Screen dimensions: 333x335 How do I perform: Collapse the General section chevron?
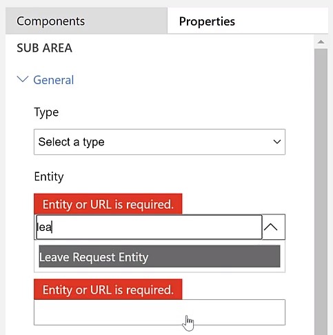pyautogui.click(x=23, y=79)
